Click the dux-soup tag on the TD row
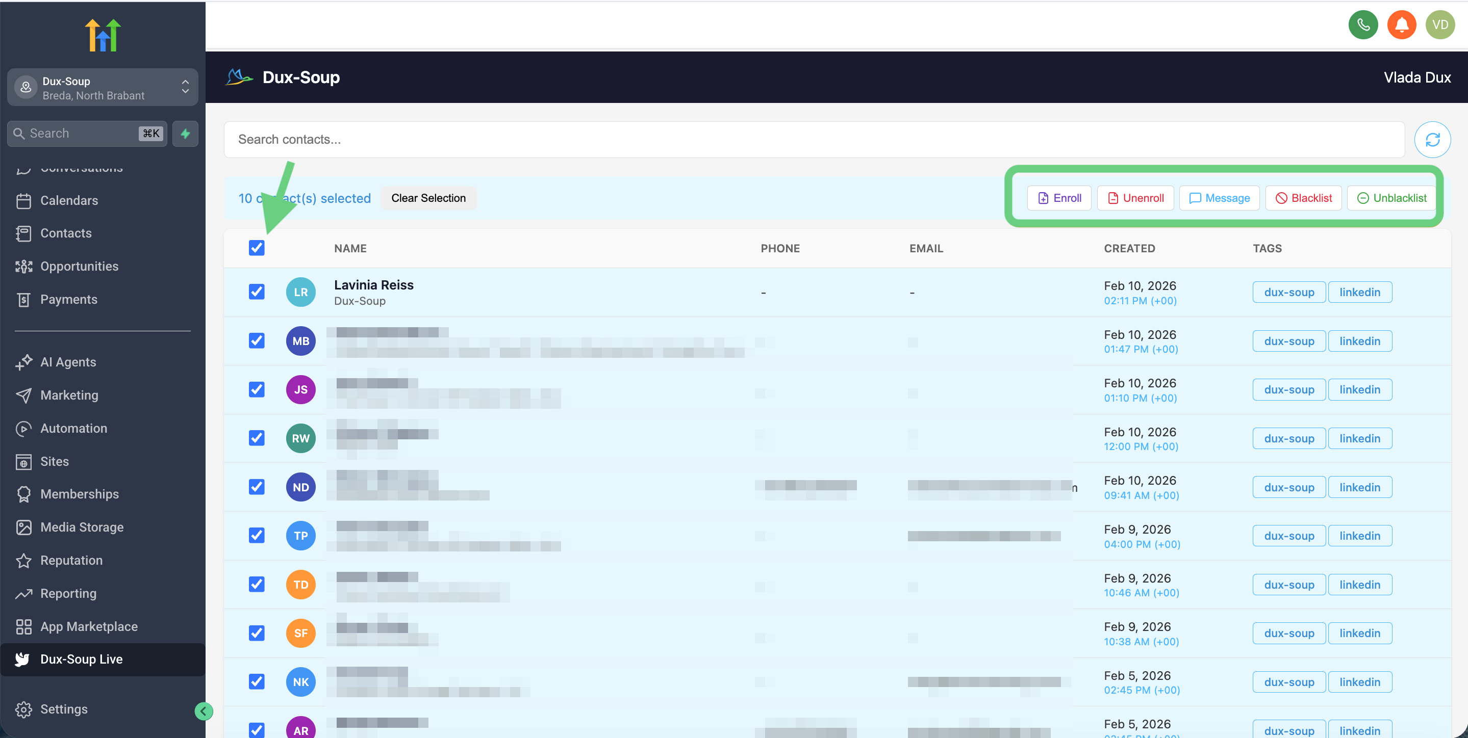 pos(1288,584)
